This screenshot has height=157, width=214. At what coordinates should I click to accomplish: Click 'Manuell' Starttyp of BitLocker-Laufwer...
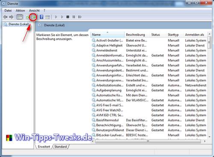173,135
